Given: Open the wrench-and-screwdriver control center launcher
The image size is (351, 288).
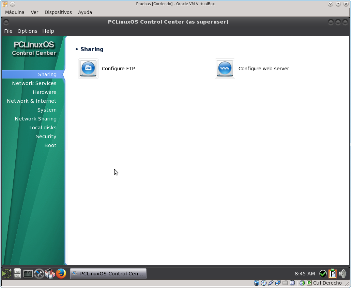Looking at the screenshot, I should click(39, 273).
